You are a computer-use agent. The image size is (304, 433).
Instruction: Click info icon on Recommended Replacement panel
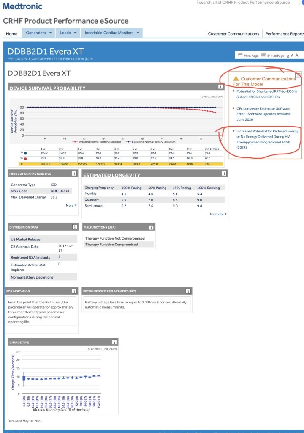point(188,291)
